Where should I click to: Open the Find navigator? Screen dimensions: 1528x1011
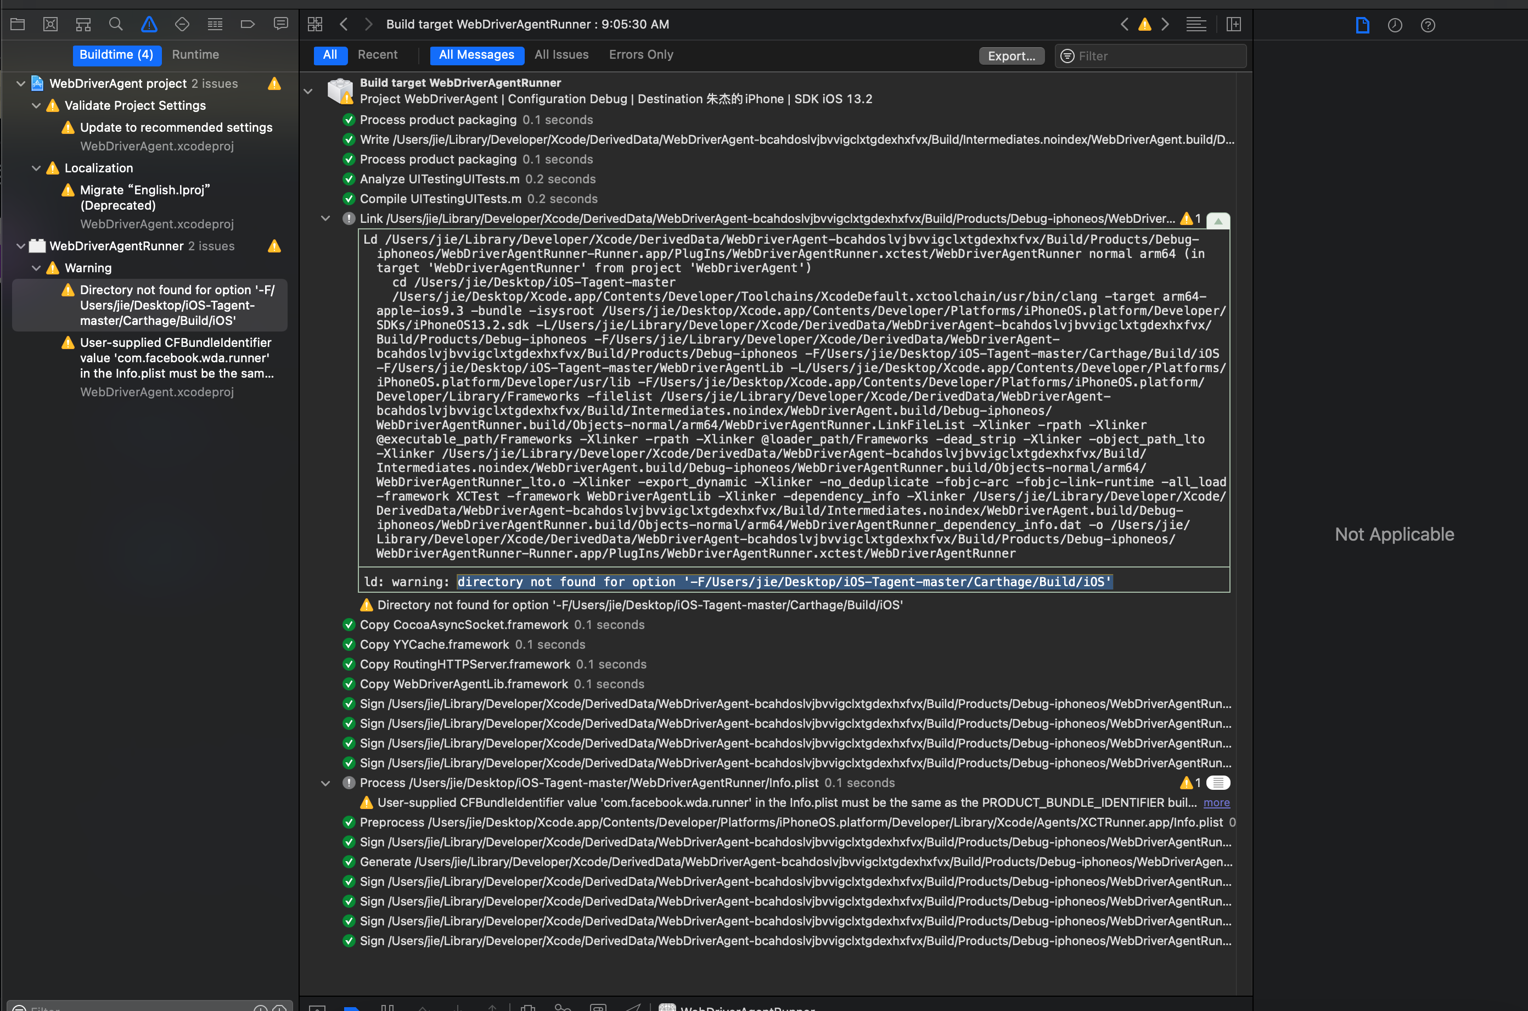point(116,24)
